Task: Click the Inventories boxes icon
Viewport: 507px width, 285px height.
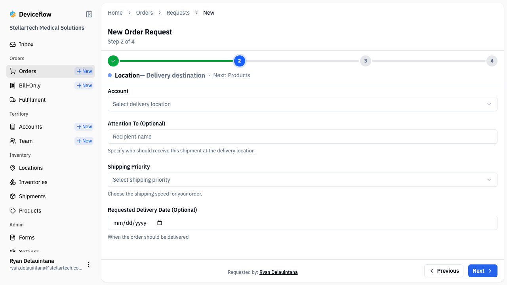Action: pos(13,182)
